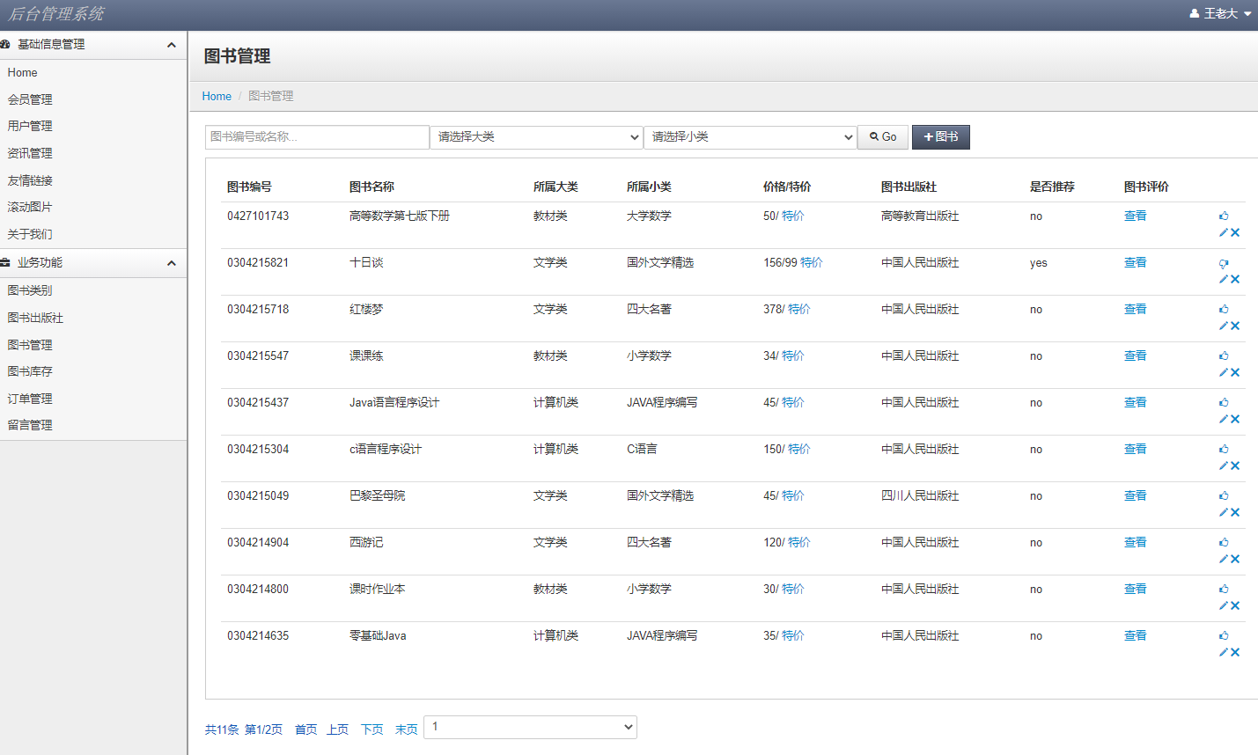Toggle recommendation for 课时作业本
Image resolution: width=1258 pixels, height=755 pixels.
click(1224, 589)
